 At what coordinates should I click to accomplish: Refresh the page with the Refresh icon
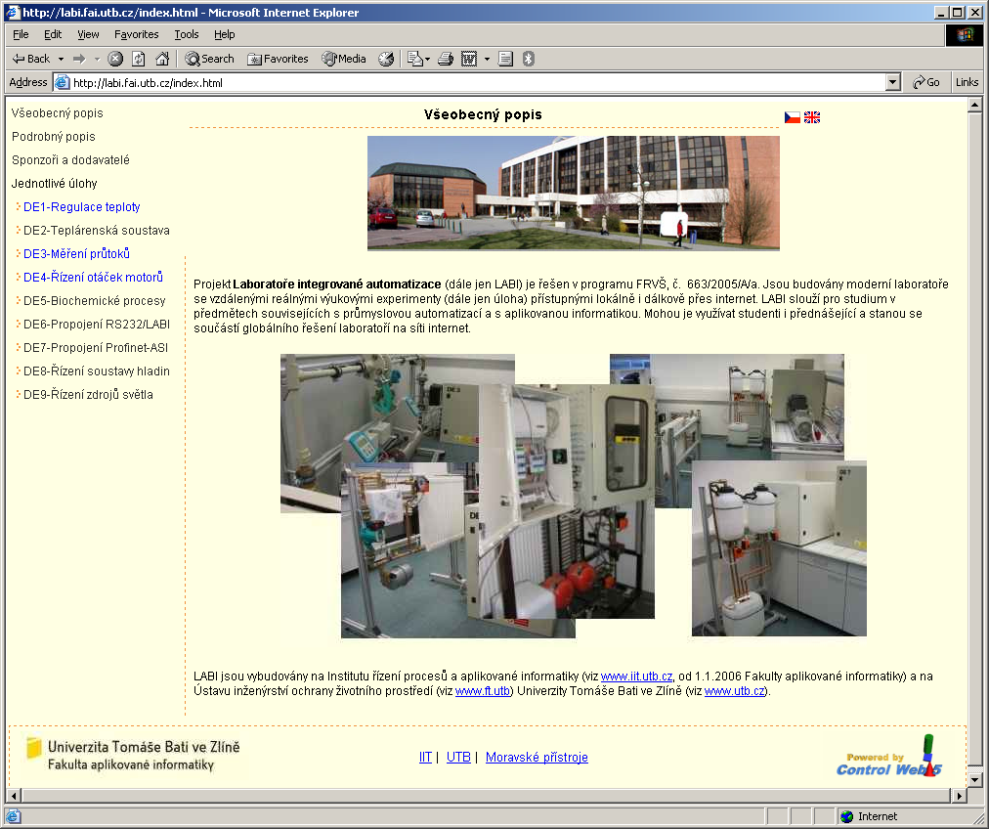tap(139, 59)
